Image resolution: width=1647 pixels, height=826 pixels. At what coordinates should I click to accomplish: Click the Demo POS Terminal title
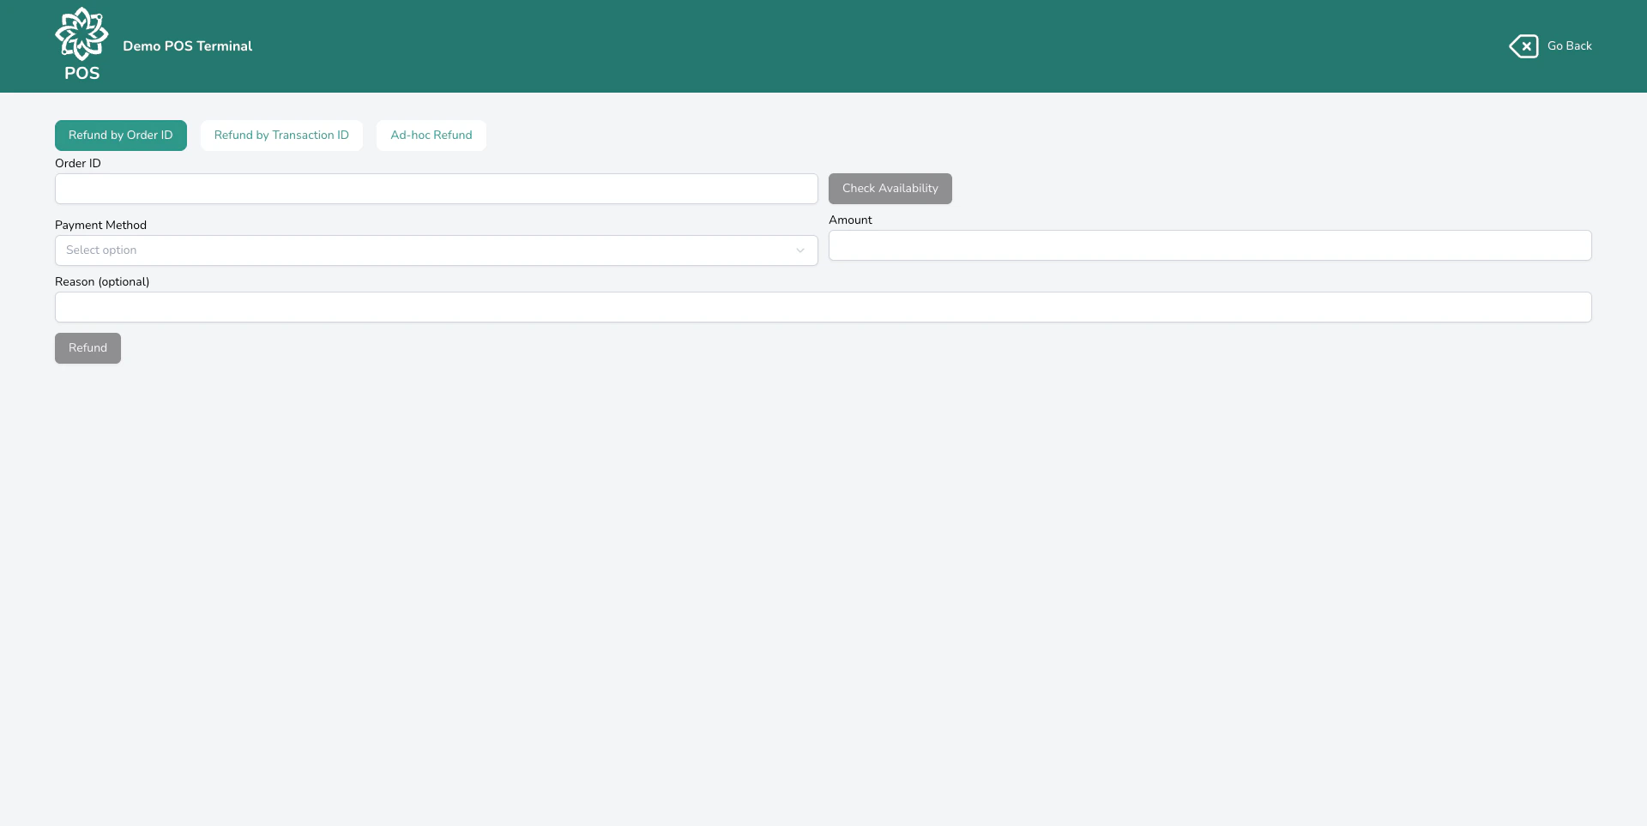pyautogui.click(x=187, y=46)
